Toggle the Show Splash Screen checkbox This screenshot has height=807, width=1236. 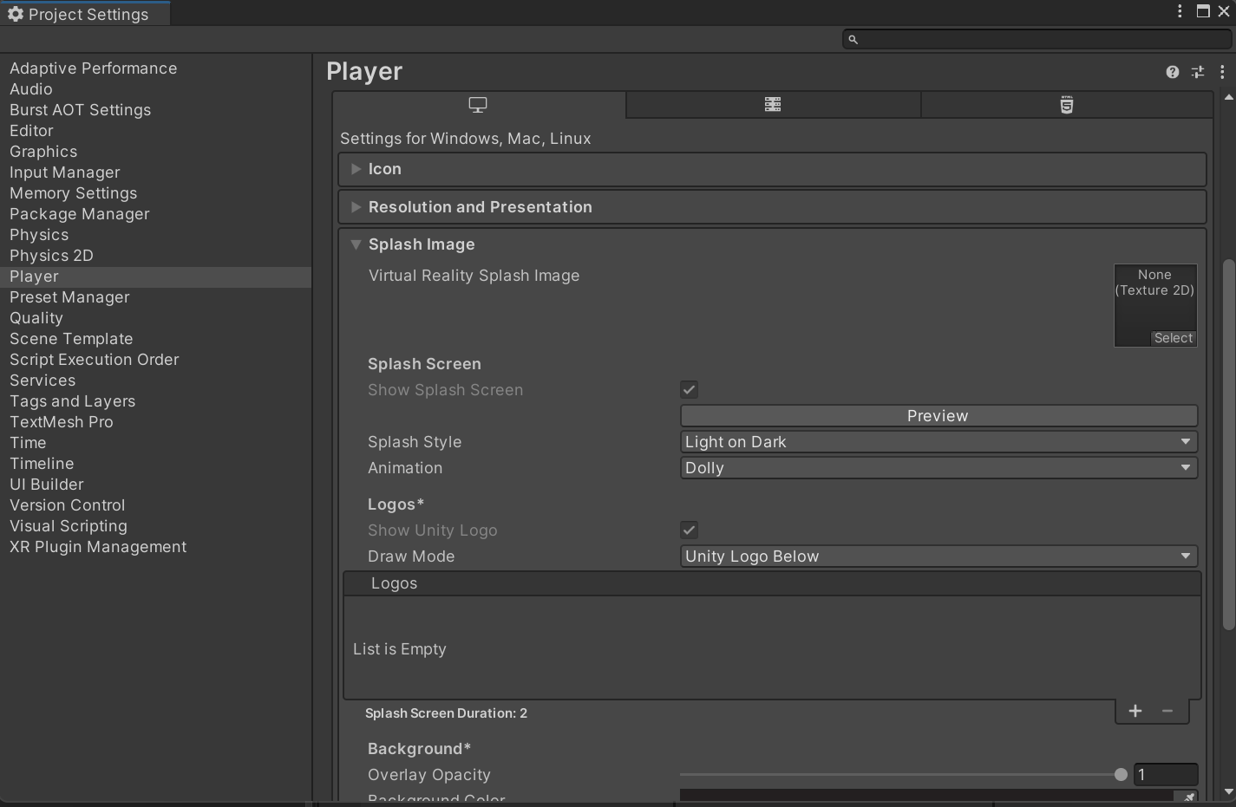690,390
